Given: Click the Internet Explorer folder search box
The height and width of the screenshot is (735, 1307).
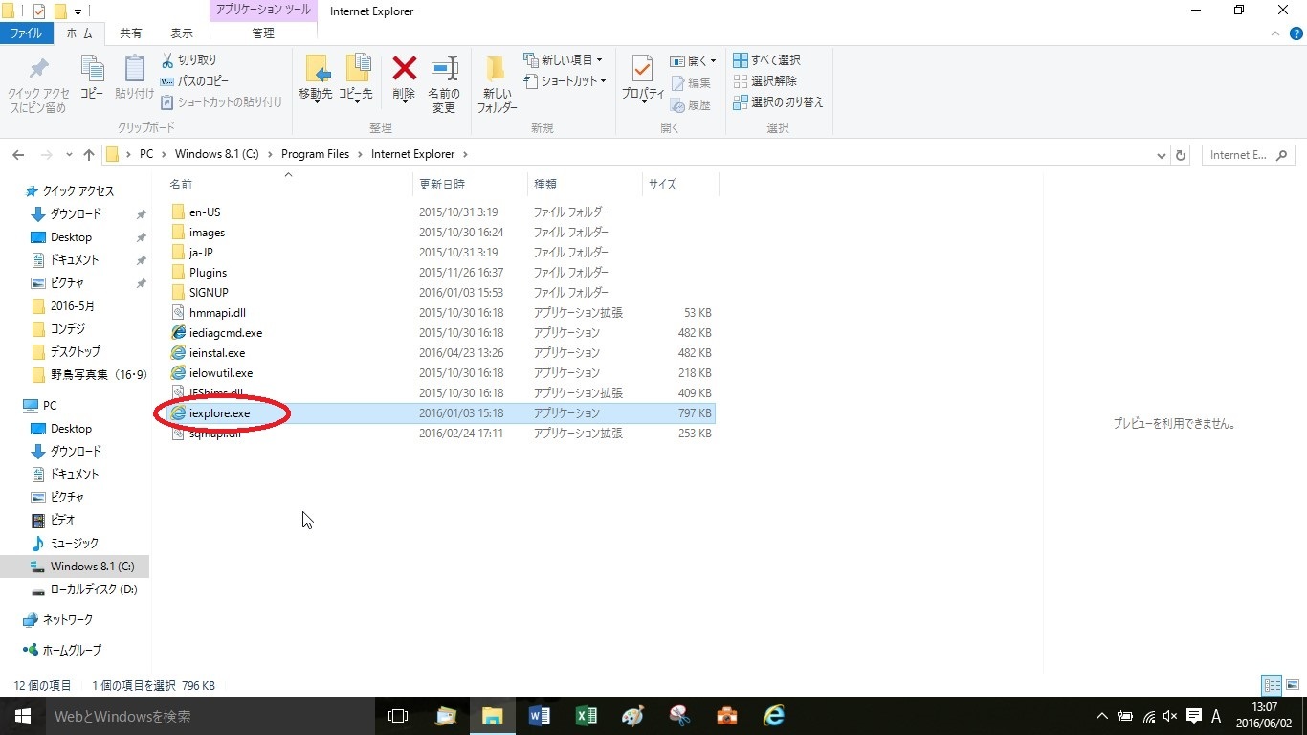Looking at the screenshot, I should point(1248,155).
